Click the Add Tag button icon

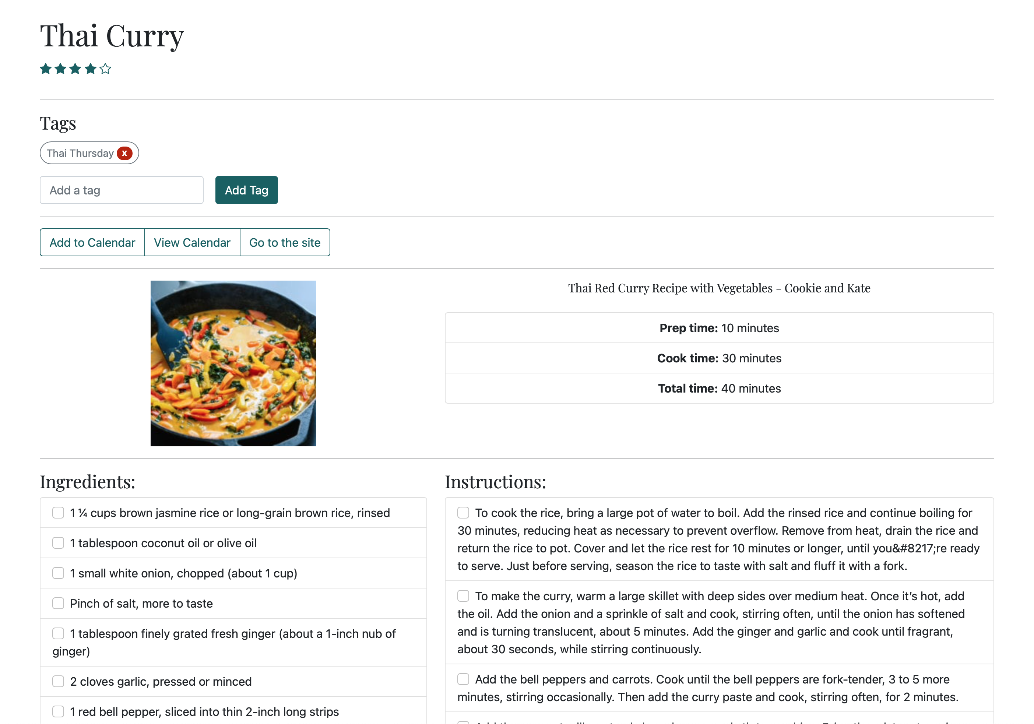tap(246, 189)
